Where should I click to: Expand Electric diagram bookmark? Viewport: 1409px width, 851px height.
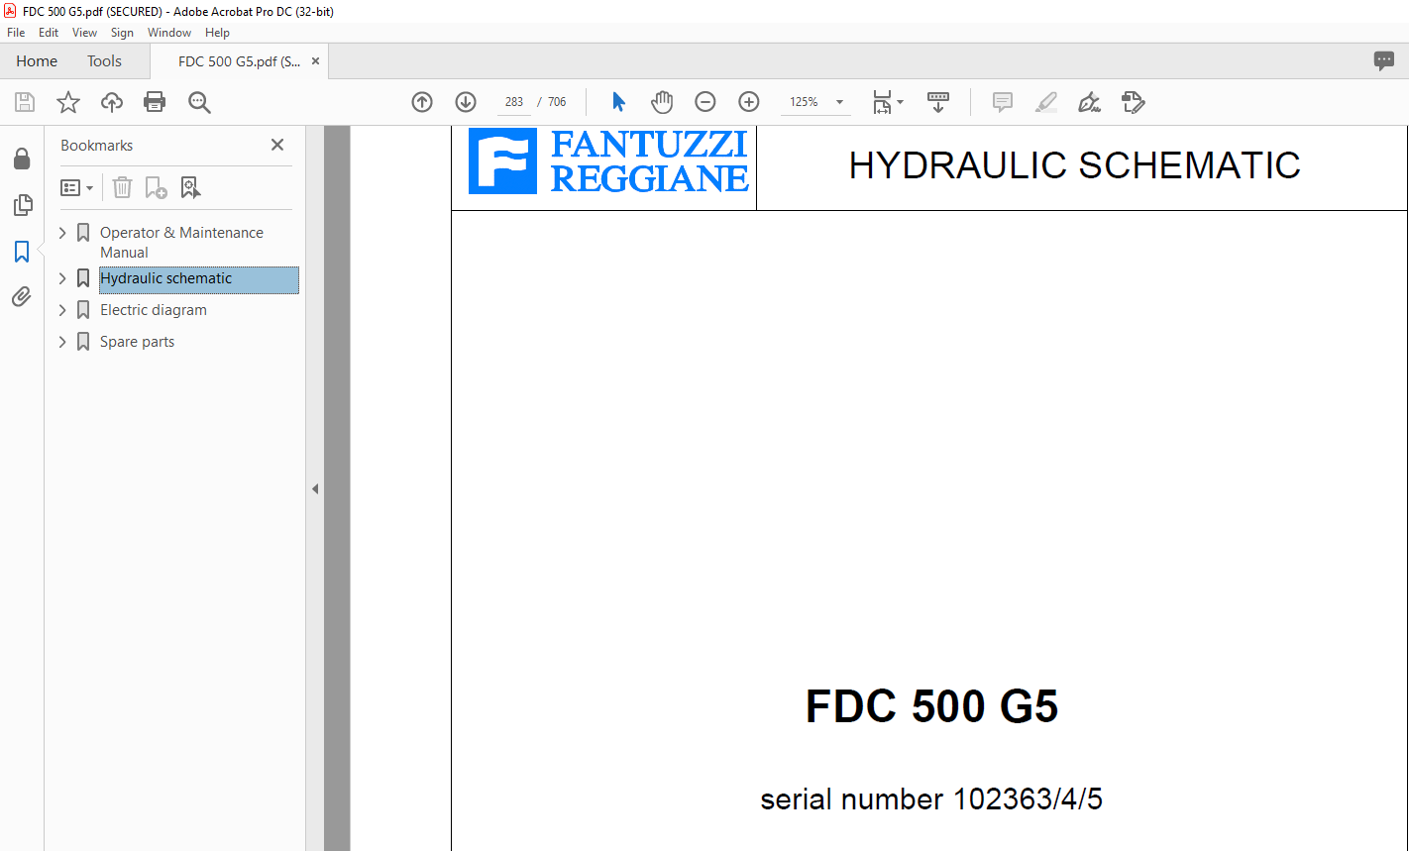pyautogui.click(x=63, y=310)
